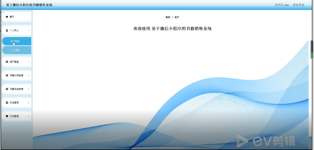Click the vertical scrollbar thumb on right

point(312,49)
